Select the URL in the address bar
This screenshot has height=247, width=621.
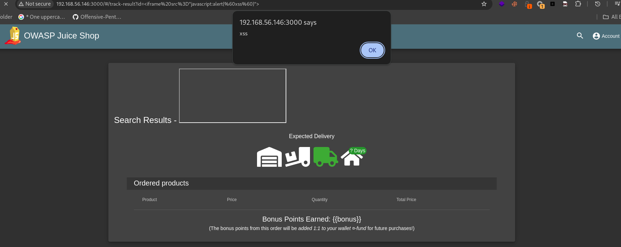pyautogui.click(x=157, y=4)
